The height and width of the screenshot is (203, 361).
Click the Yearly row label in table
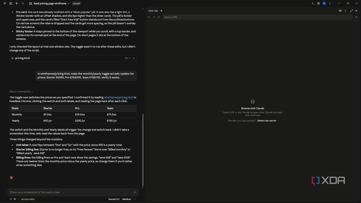tap(15, 121)
